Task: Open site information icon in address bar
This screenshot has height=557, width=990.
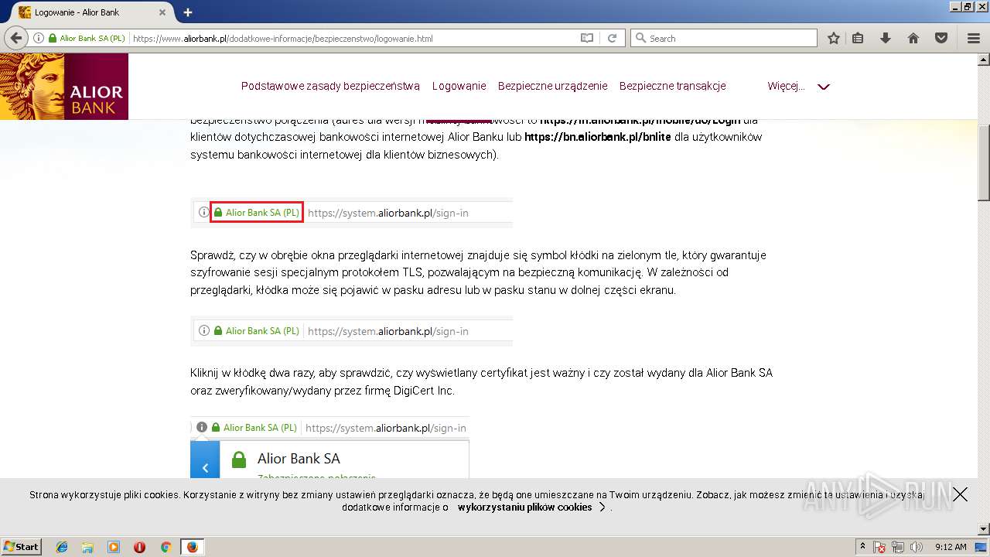Action: pyautogui.click(x=38, y=38)
